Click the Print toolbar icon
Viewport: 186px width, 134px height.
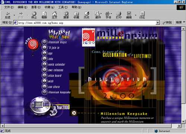click(119, 15)
